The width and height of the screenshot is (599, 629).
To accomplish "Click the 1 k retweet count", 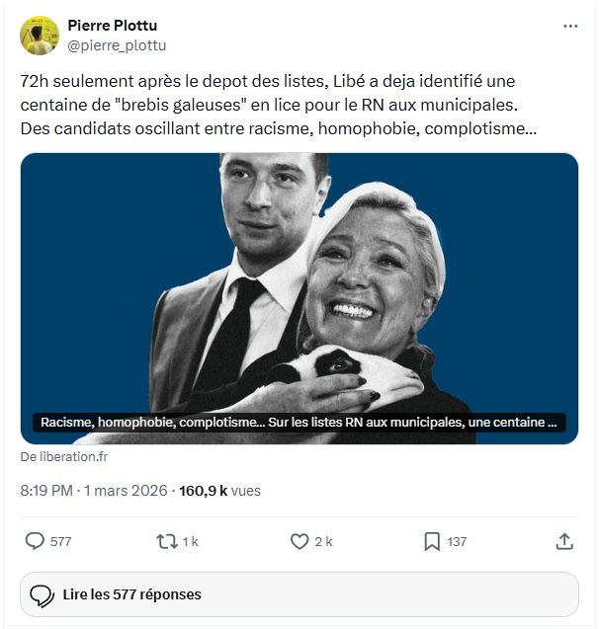I will (191, 542).
